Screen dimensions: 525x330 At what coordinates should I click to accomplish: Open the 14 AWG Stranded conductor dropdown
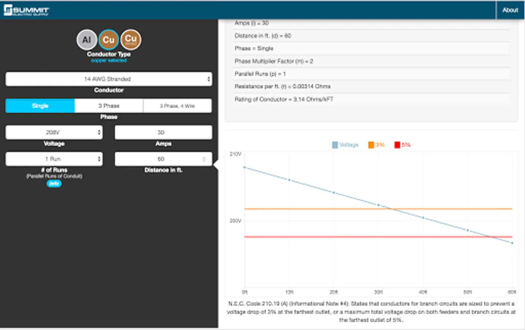click(x=109, y=79)
